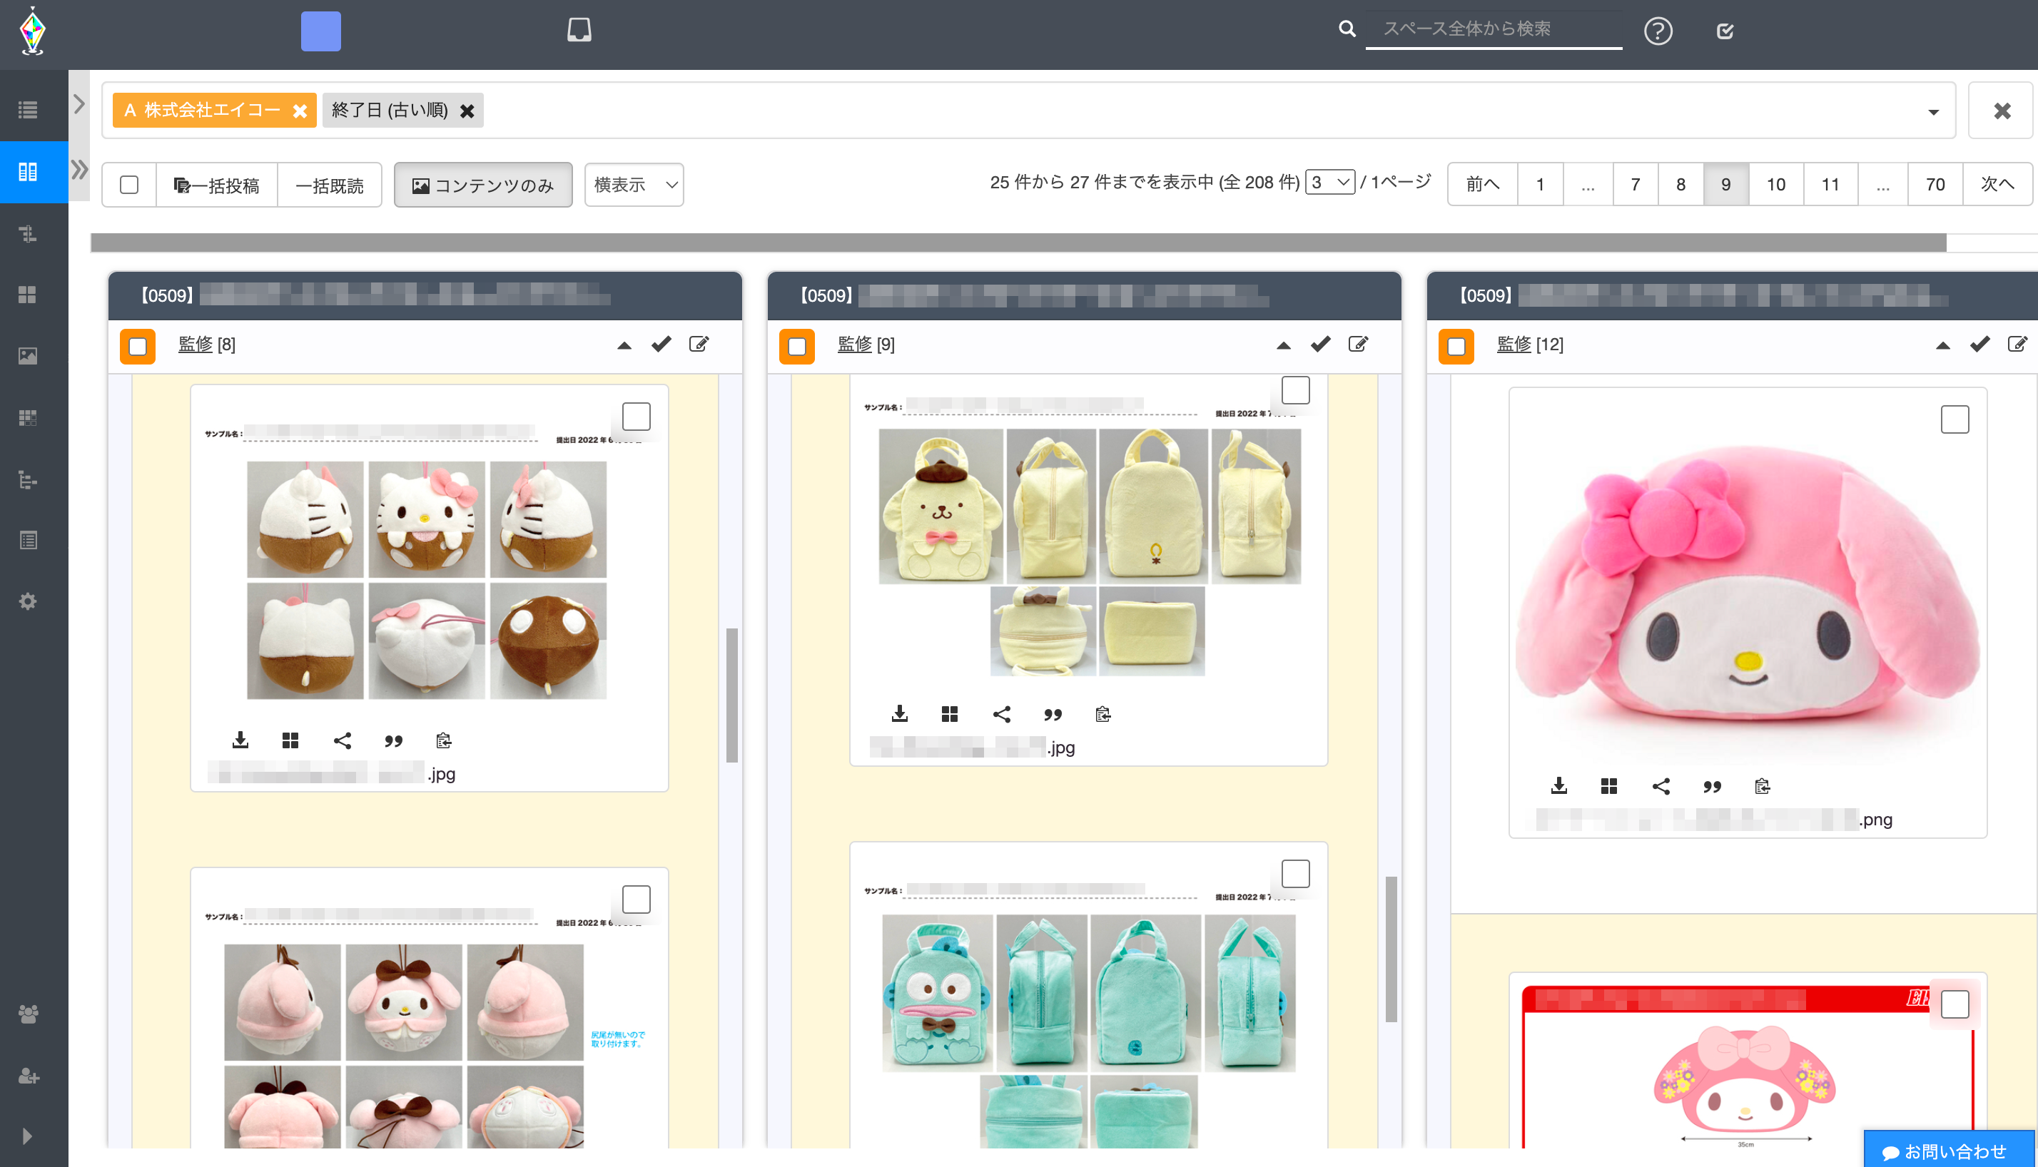Toggle the select-all checkbox in toolbar
Image resolution: width=2038 pixels, height=1167 pixels.
pyautogui.click(x=129, y=185)
